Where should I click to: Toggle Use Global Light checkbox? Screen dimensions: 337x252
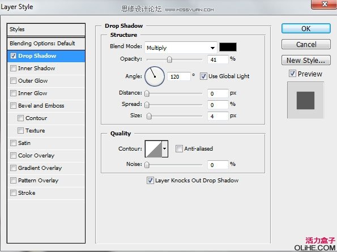(203, 76)
